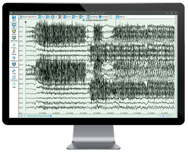
Task: Open the Medium size dropdown
Action: [x=121, y=17]
